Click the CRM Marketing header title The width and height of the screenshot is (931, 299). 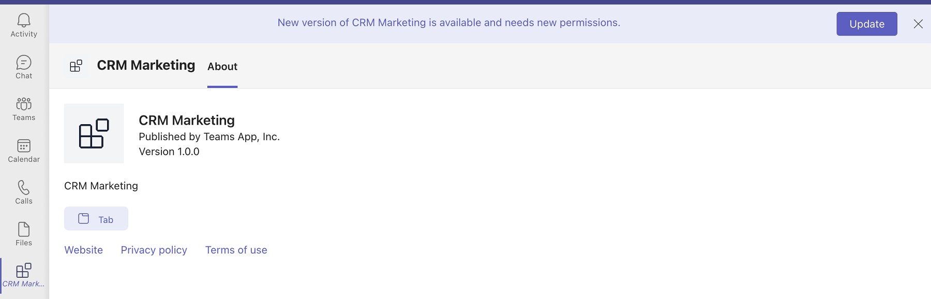pyautogui.click(x=146, y=65)
